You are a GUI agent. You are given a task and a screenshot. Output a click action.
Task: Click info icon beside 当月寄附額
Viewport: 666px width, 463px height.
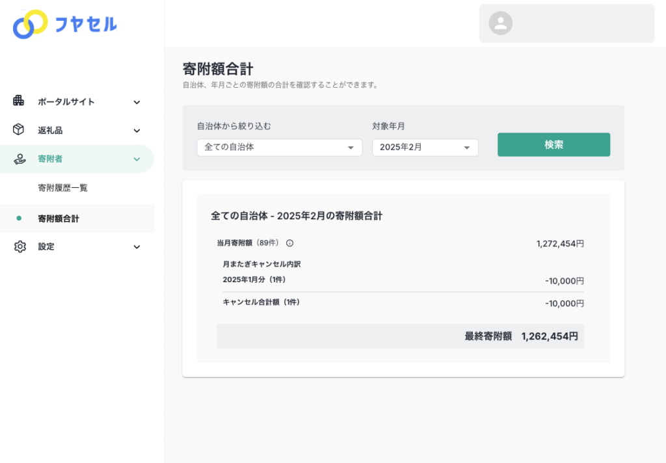pos(289,243)
